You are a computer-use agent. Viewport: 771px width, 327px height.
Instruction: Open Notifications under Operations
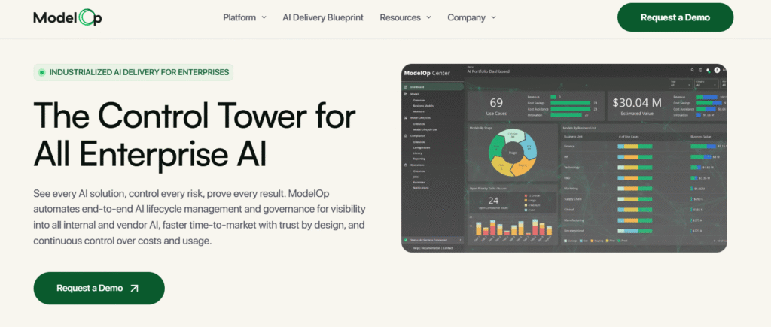[x=421, y=188]
